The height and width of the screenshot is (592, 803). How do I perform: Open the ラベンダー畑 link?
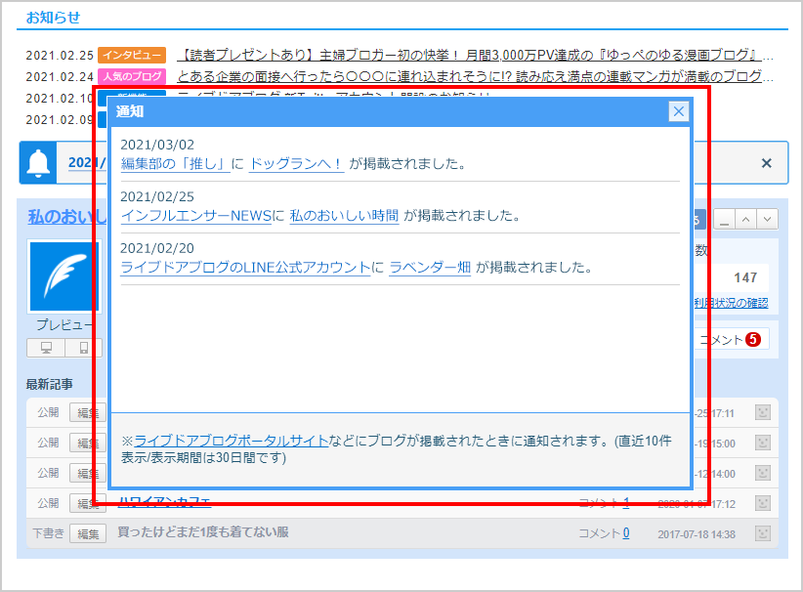430,268
